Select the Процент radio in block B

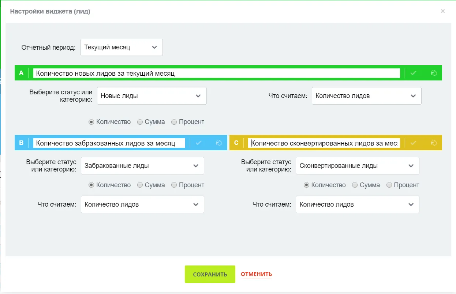coord(174,185)
